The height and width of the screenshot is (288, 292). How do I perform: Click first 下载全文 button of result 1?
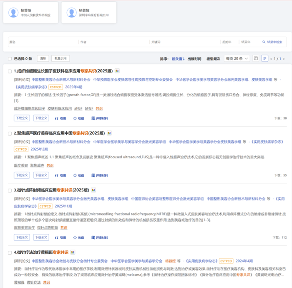click(x=22, y=118)
